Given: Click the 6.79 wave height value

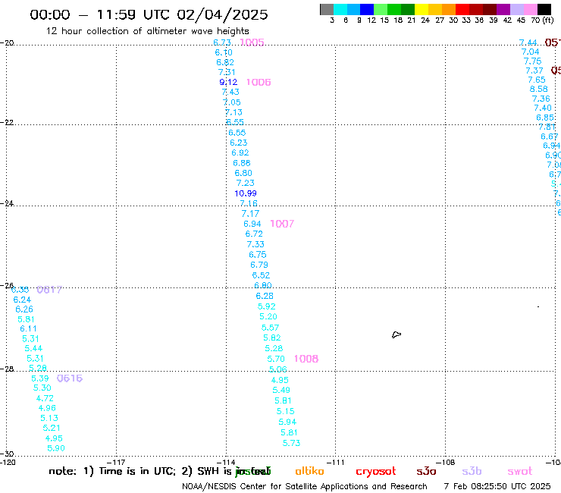Looking at the screenshot, I should (259, 265).
